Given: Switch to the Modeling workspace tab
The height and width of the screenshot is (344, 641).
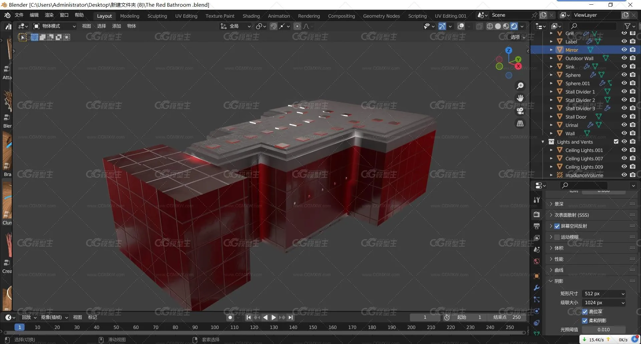Looking at the screenshot, I should click(x=130, y=16).
